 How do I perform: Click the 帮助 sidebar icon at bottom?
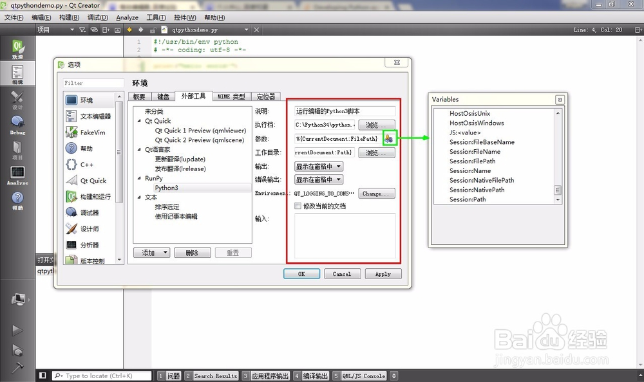17,196
